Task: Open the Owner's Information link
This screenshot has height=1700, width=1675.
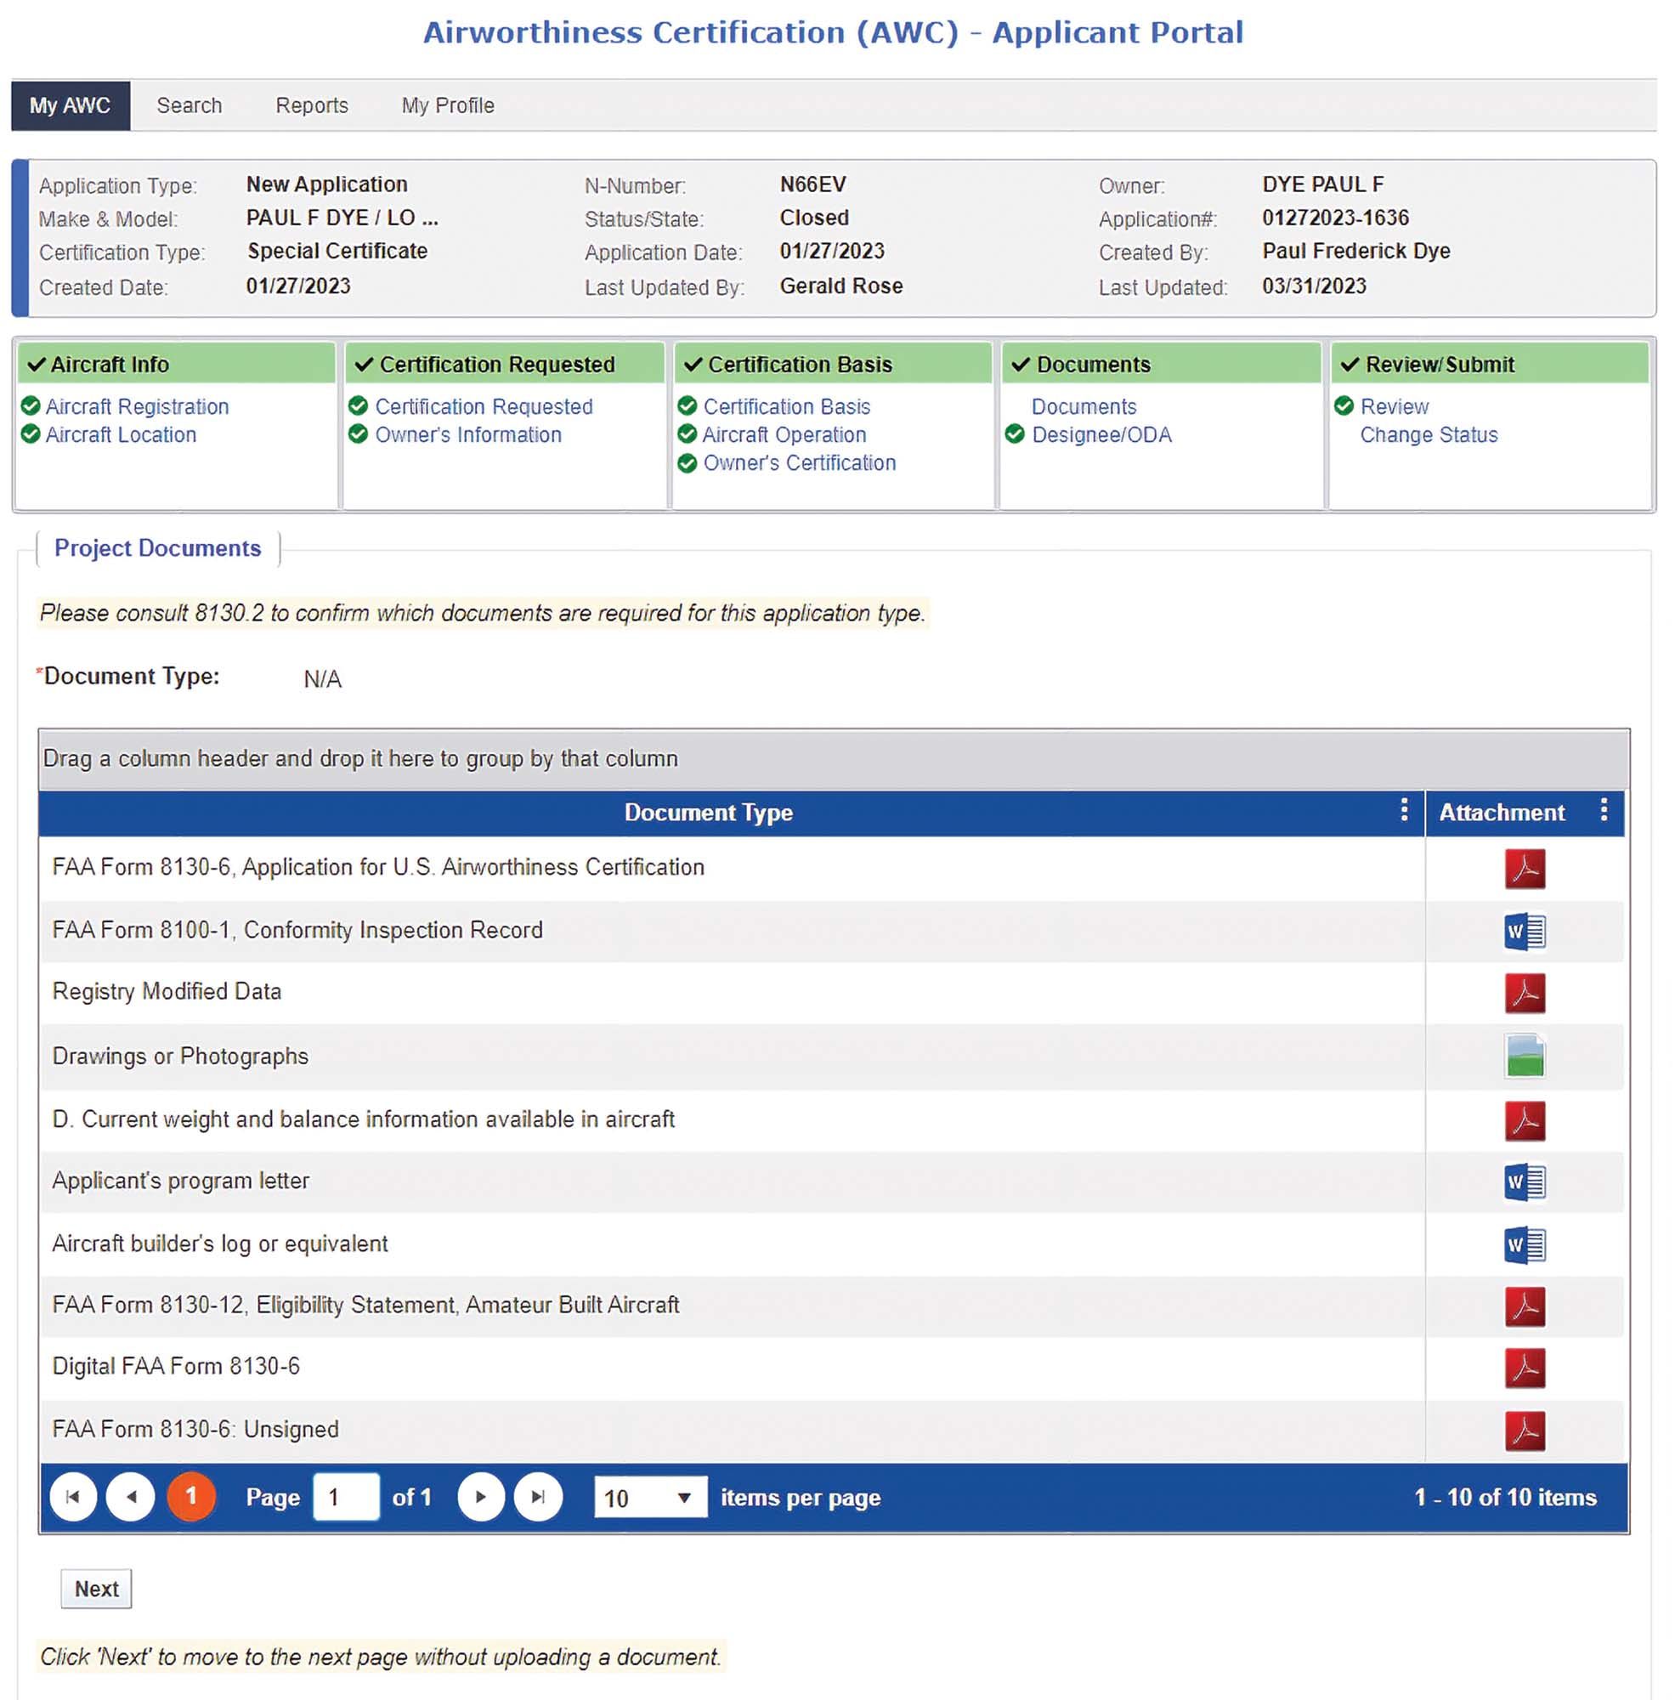Action: click(x=468, y=434)
